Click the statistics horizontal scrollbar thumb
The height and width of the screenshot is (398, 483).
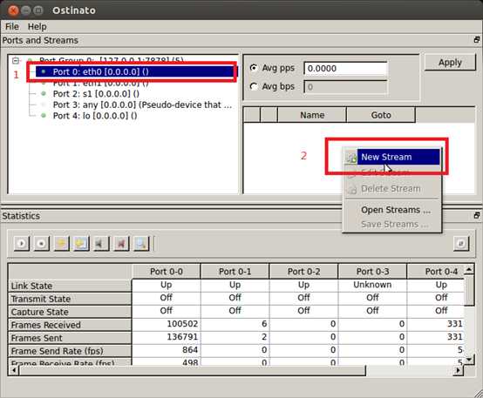point(193,370)
